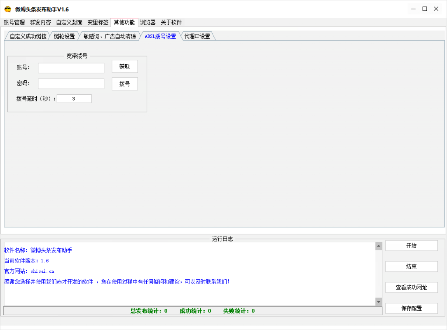447x330 pixels.
Task: Click 总发布统计: 0 status text
Action: (149, 311)
